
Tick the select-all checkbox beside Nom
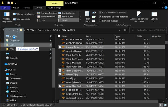pos(59,36)
